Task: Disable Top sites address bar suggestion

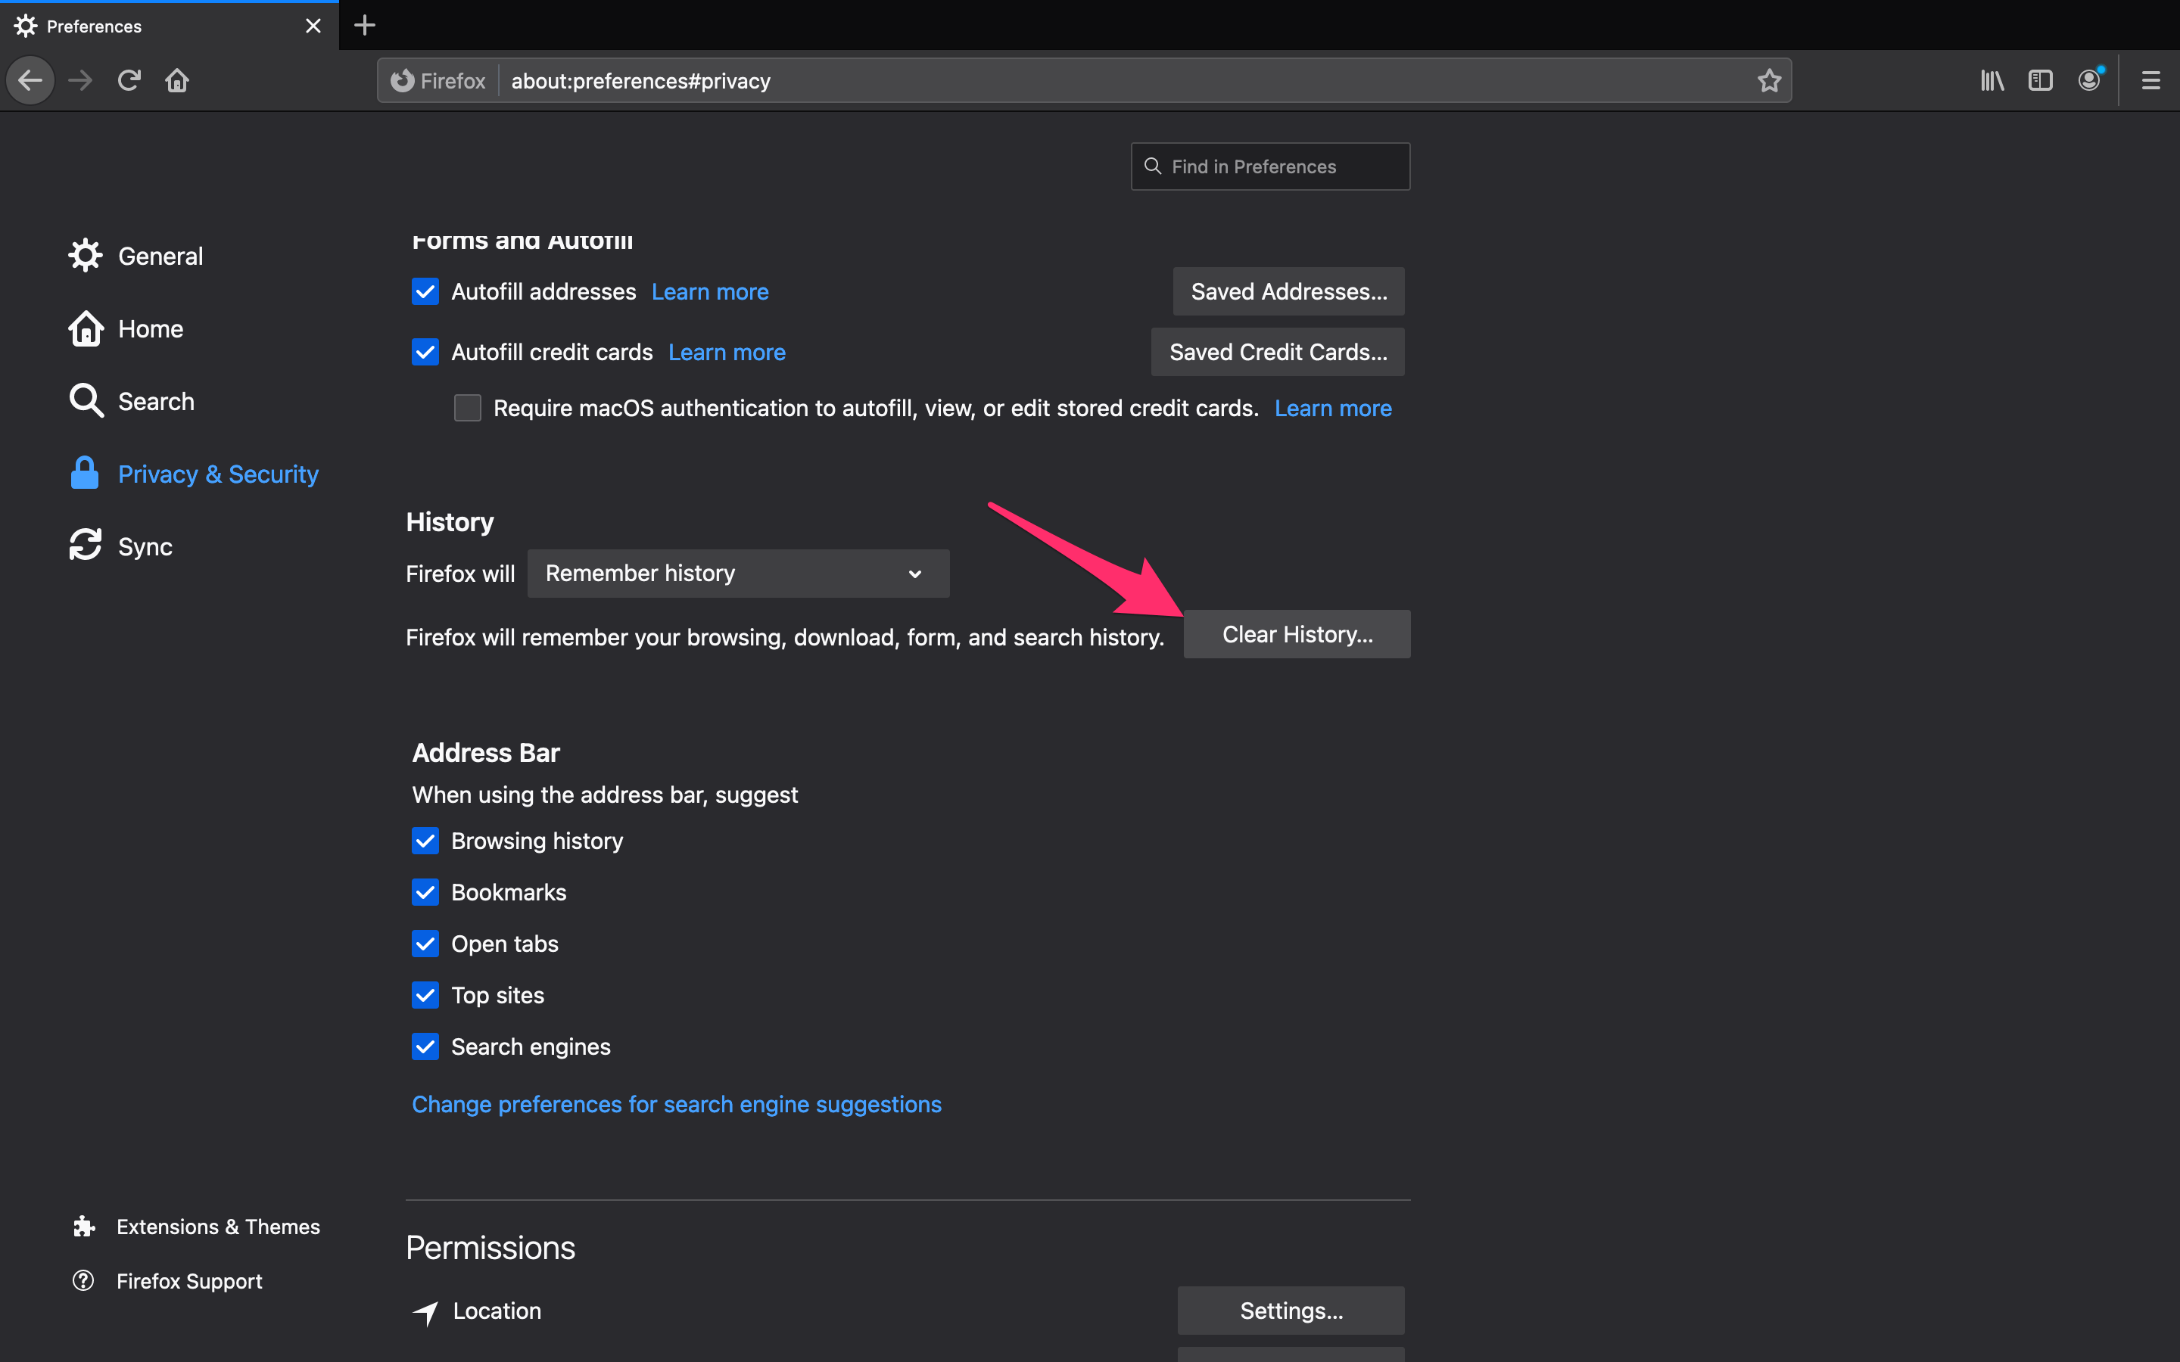Action: pyautogui.click(x=425, y=995)
